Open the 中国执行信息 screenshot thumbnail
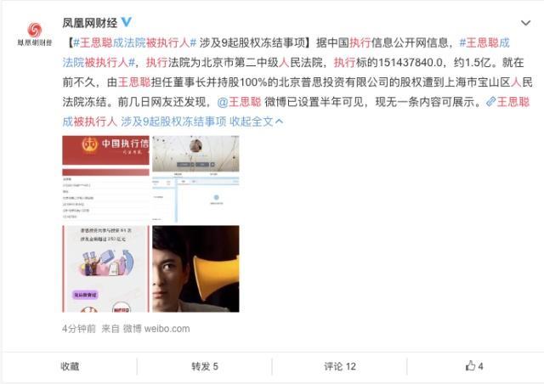Image resolution: width=544 pixels, height=384 pixels. [x=105, y=179]
